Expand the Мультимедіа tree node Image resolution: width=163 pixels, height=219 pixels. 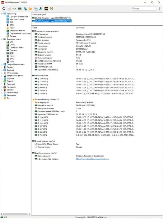(x=2, y=73)
